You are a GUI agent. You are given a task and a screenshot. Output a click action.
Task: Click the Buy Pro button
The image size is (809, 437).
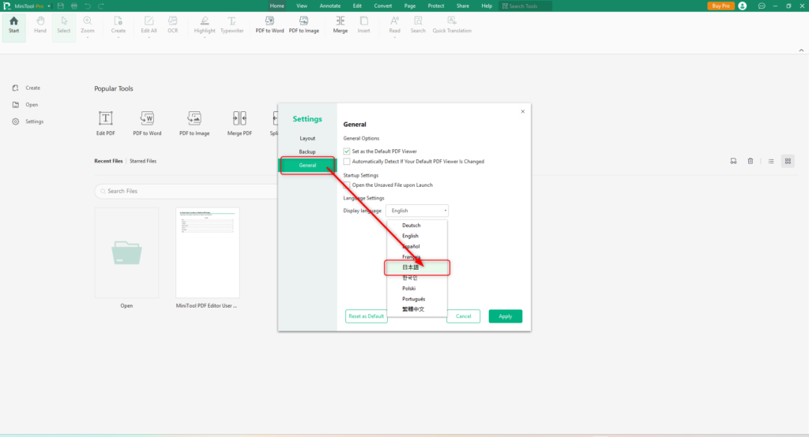click(721, 6)
